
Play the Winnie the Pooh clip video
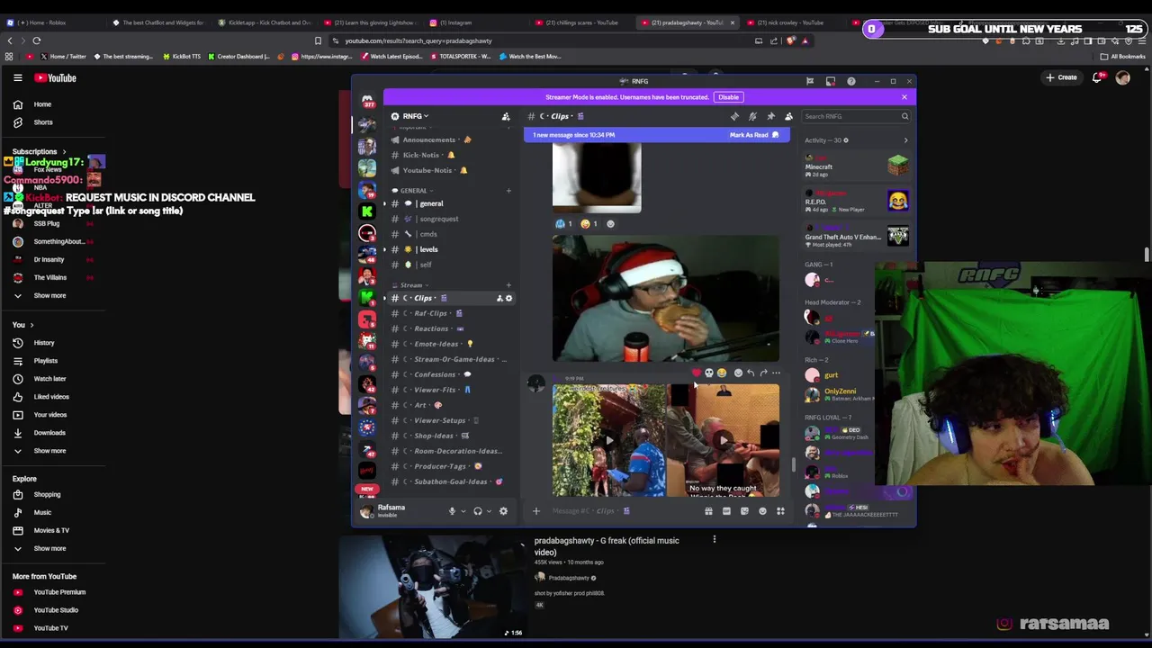pos(723,440)
